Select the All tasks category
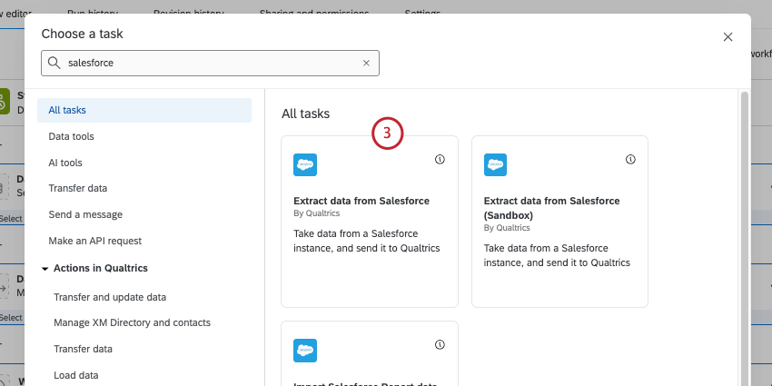 (68, 110)
